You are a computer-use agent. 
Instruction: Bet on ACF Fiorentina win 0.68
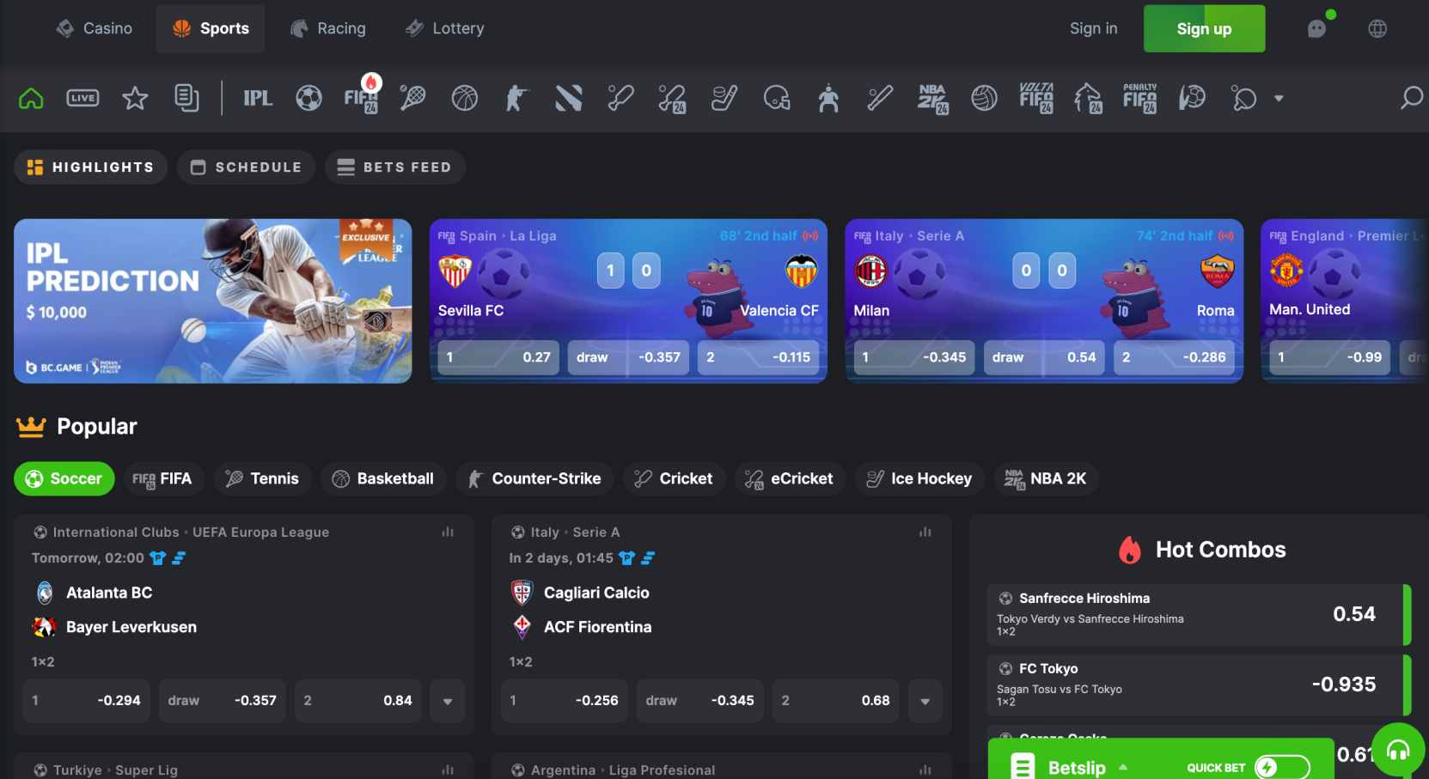[835, 701]
